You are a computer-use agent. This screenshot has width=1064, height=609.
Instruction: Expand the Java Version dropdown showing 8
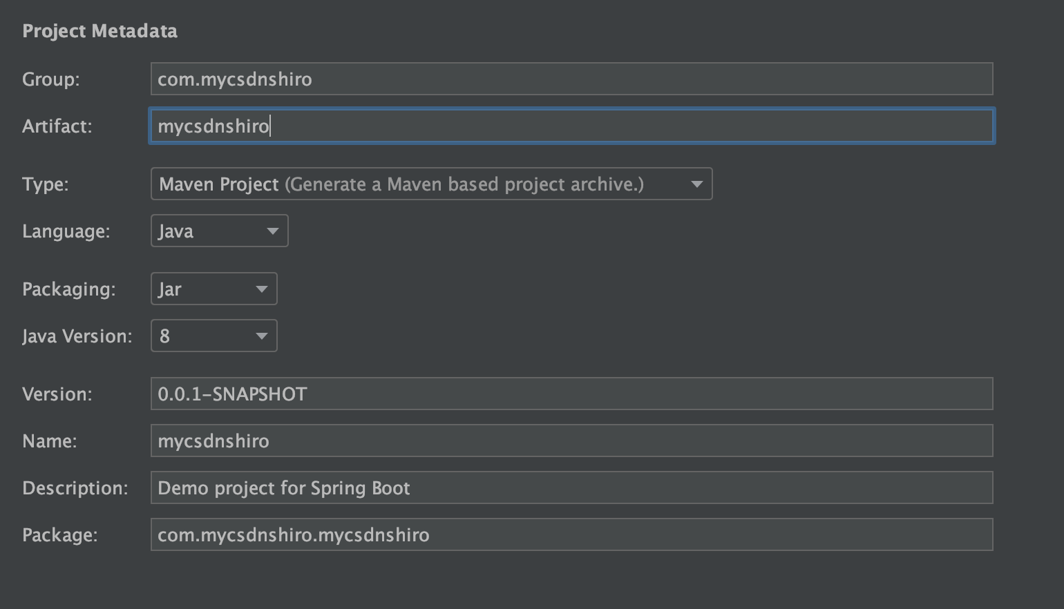(x=213, y=336)
